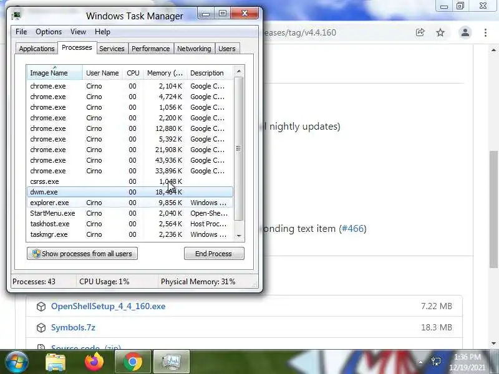Click process list scroll down arrow
Image resolution: width=499 pixels, height=374 pixels.
239,236
